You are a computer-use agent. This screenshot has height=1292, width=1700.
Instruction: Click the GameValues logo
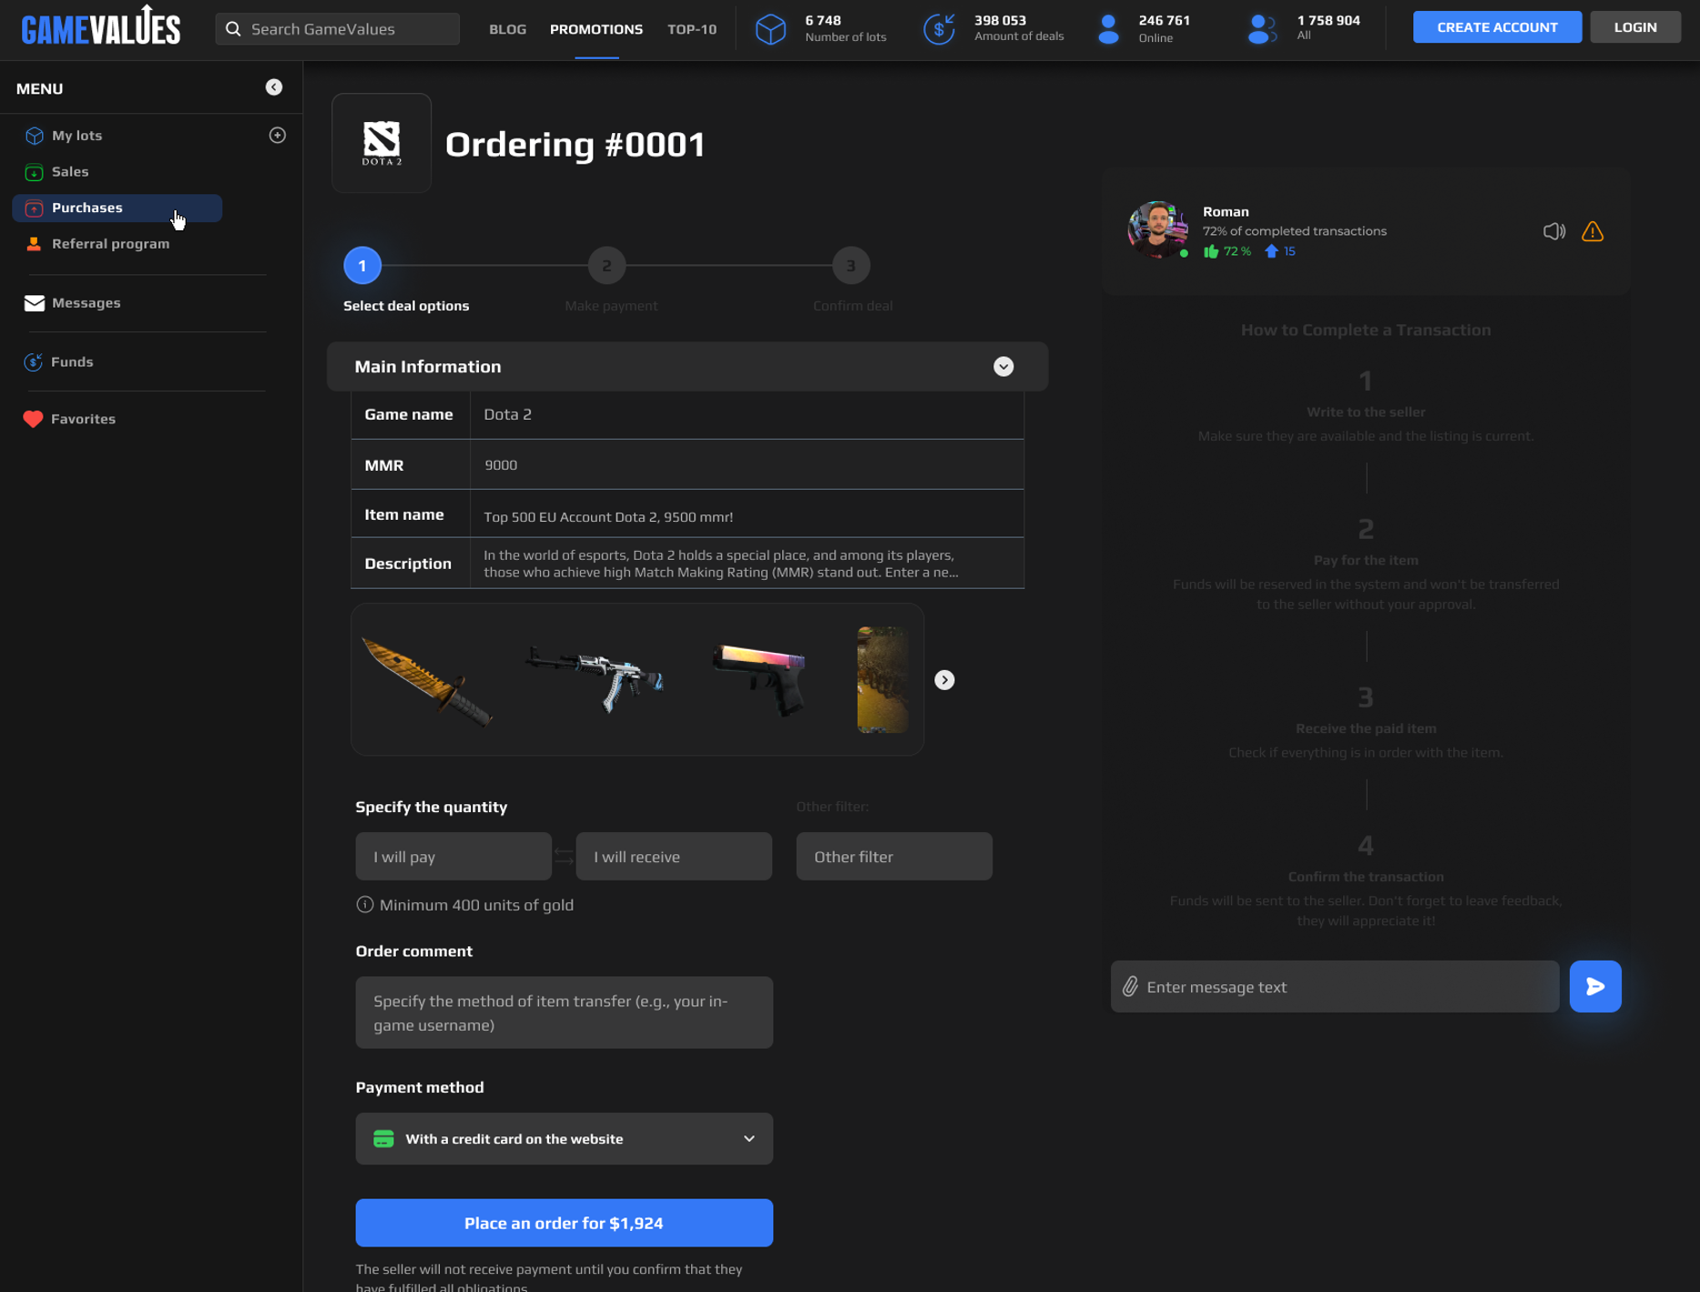101,26
